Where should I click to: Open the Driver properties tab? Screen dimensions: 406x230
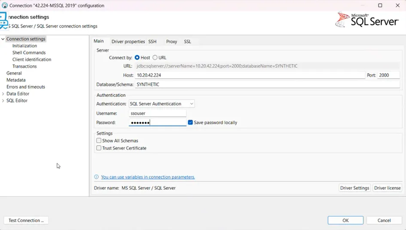tap(128, 41)
